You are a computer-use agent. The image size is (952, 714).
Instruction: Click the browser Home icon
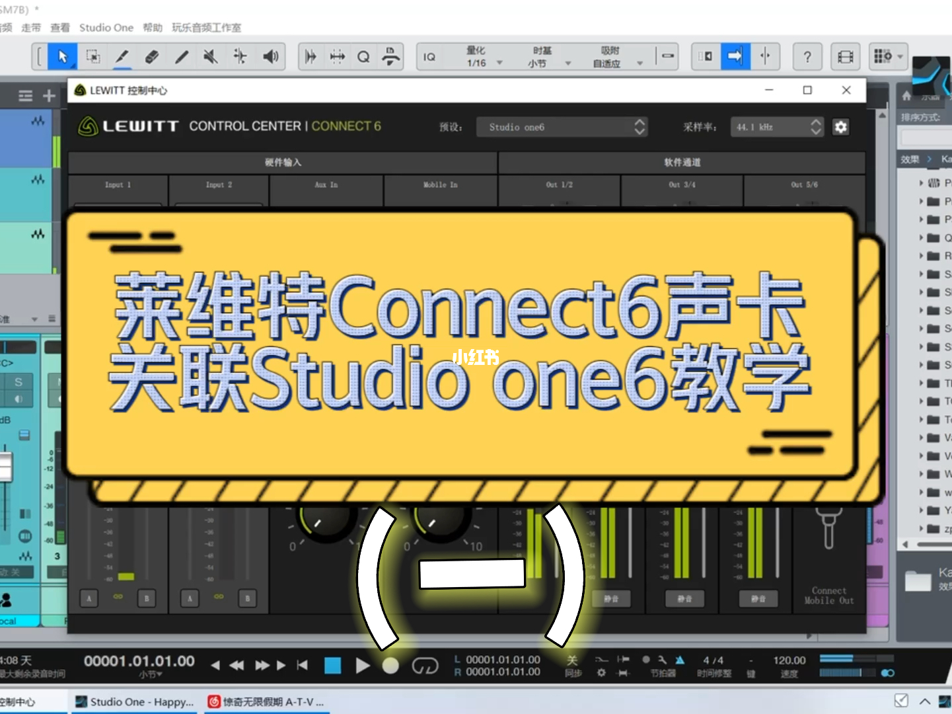(x=906, y=96)
